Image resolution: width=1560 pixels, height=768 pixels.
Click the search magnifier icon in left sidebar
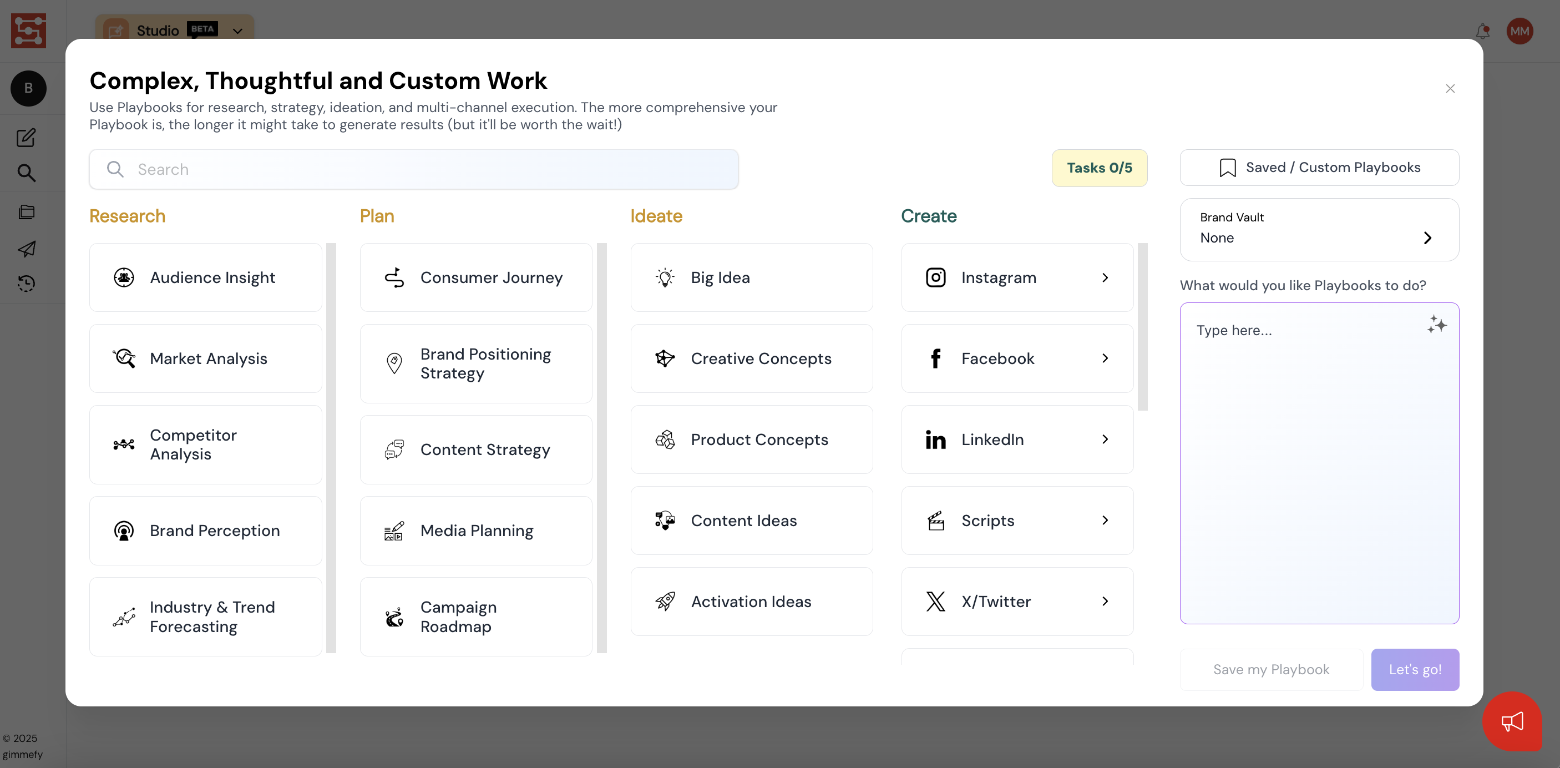point(26,173)
